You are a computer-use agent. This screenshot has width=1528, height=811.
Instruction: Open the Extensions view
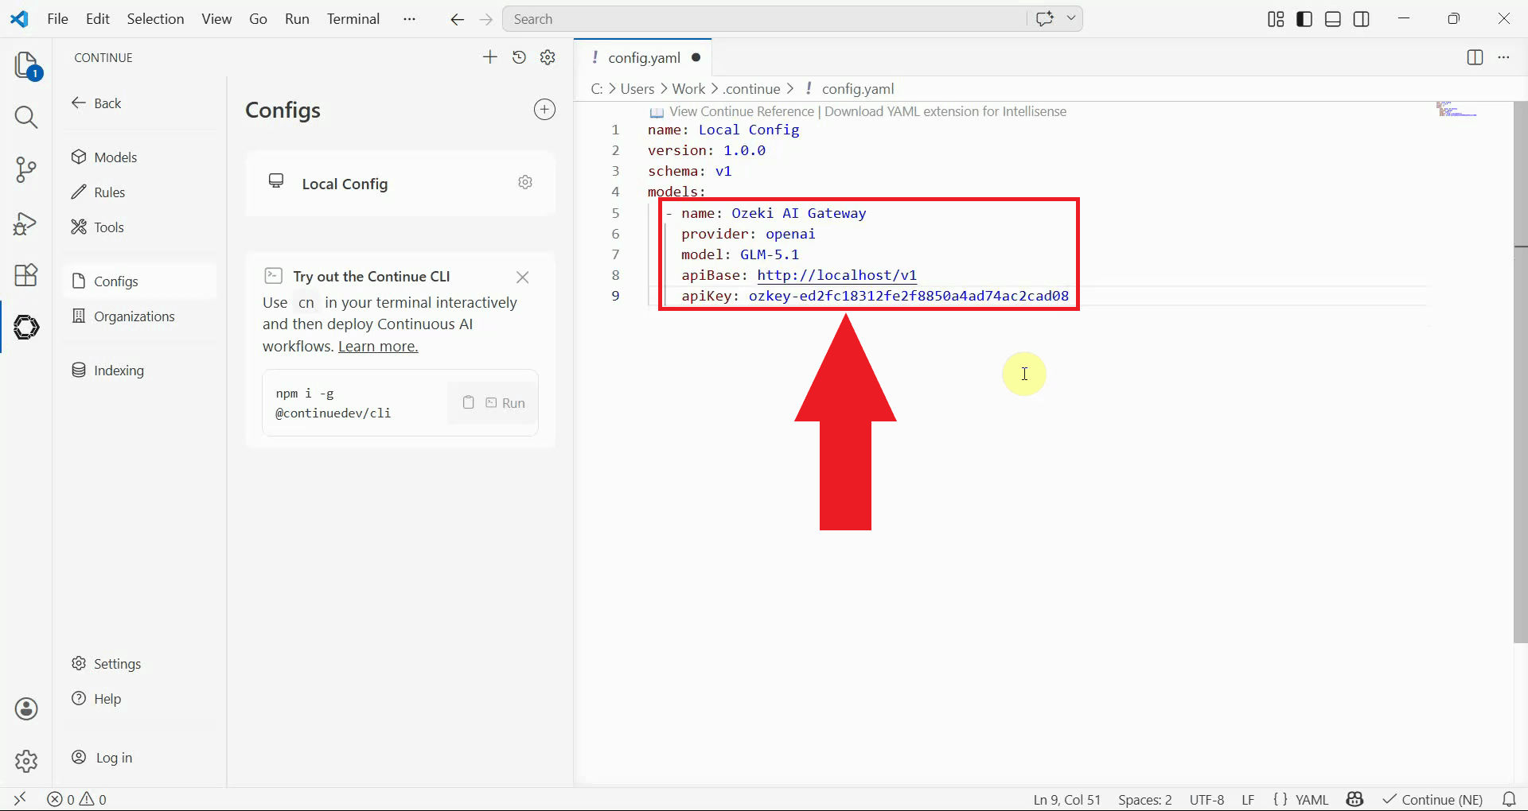coord(26,275)
